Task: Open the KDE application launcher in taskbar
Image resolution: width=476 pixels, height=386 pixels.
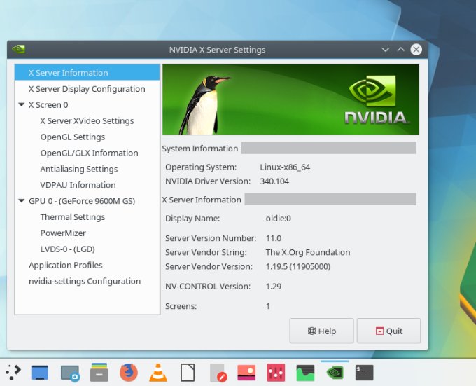Action: tap(13, 372)
